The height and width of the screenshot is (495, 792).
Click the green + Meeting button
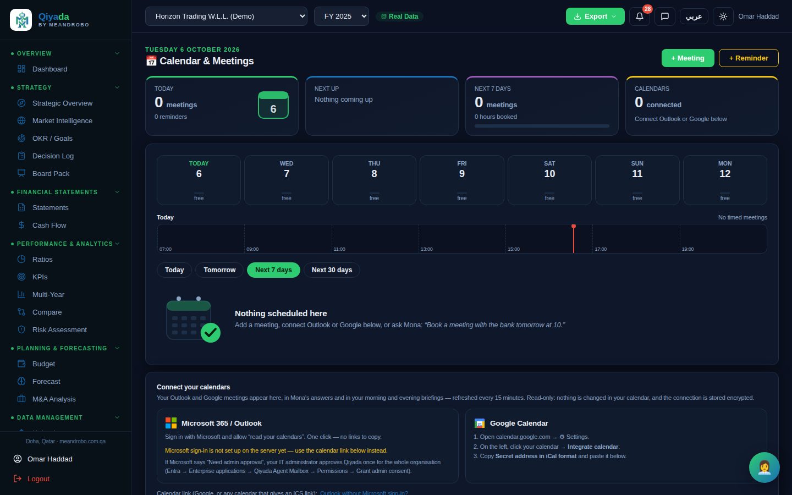pos(687,58)
